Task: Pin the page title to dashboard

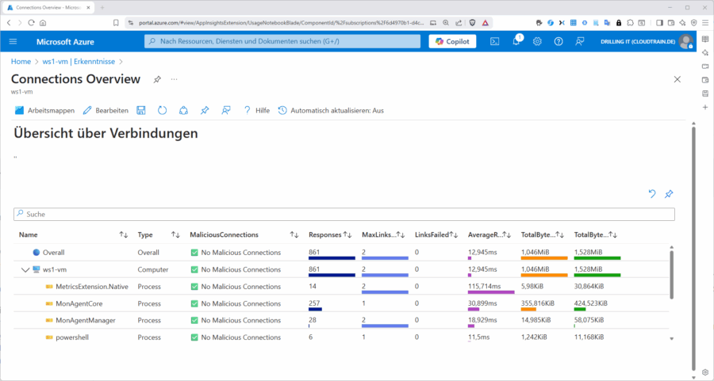Action: [x=157, y=79]
